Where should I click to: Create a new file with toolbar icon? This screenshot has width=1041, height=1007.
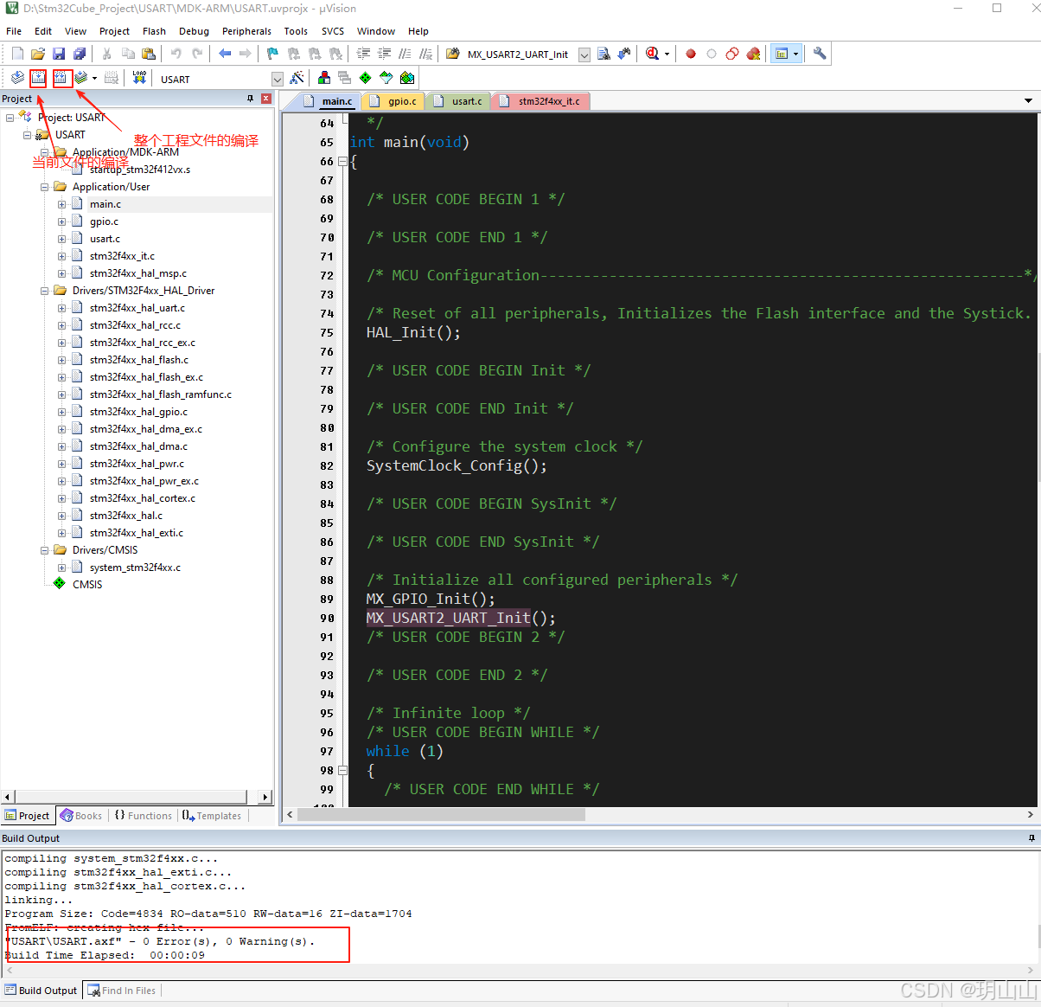point(17,54)
